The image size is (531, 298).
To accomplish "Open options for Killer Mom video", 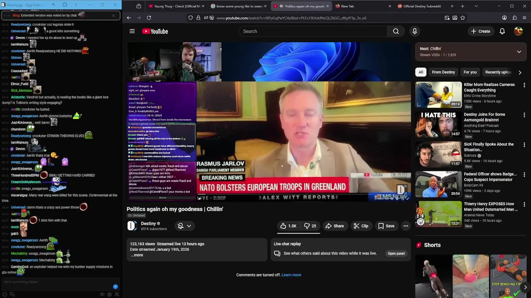I will (x=524, y=85).
